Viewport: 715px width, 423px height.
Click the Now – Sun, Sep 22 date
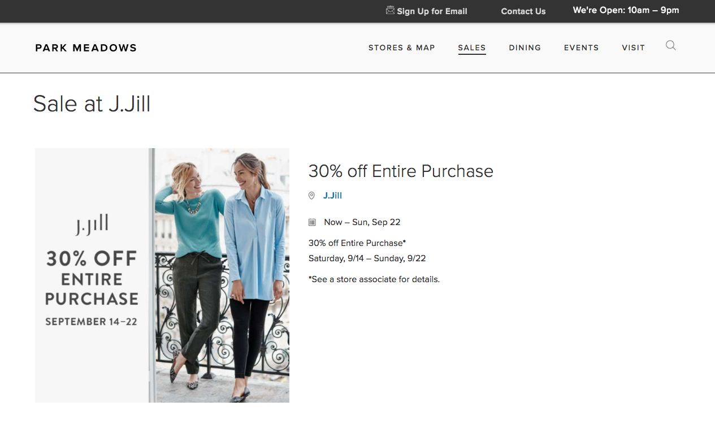click(x=362, y=222)
